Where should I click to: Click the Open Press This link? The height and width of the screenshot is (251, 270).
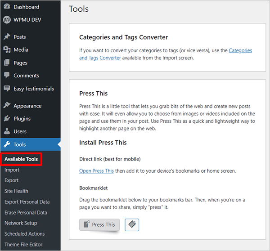coord(96,171)
